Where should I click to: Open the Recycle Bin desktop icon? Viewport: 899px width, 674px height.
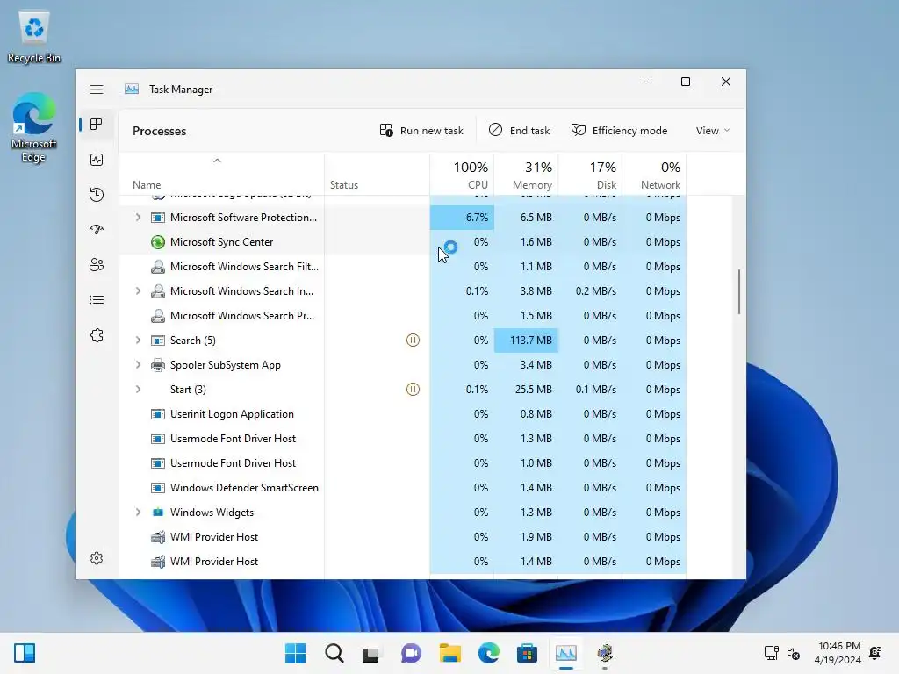(34, 38)
